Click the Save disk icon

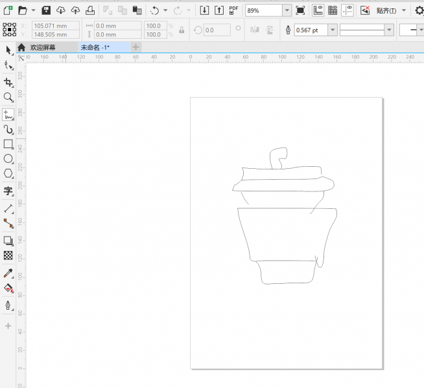tap(46, 10)
